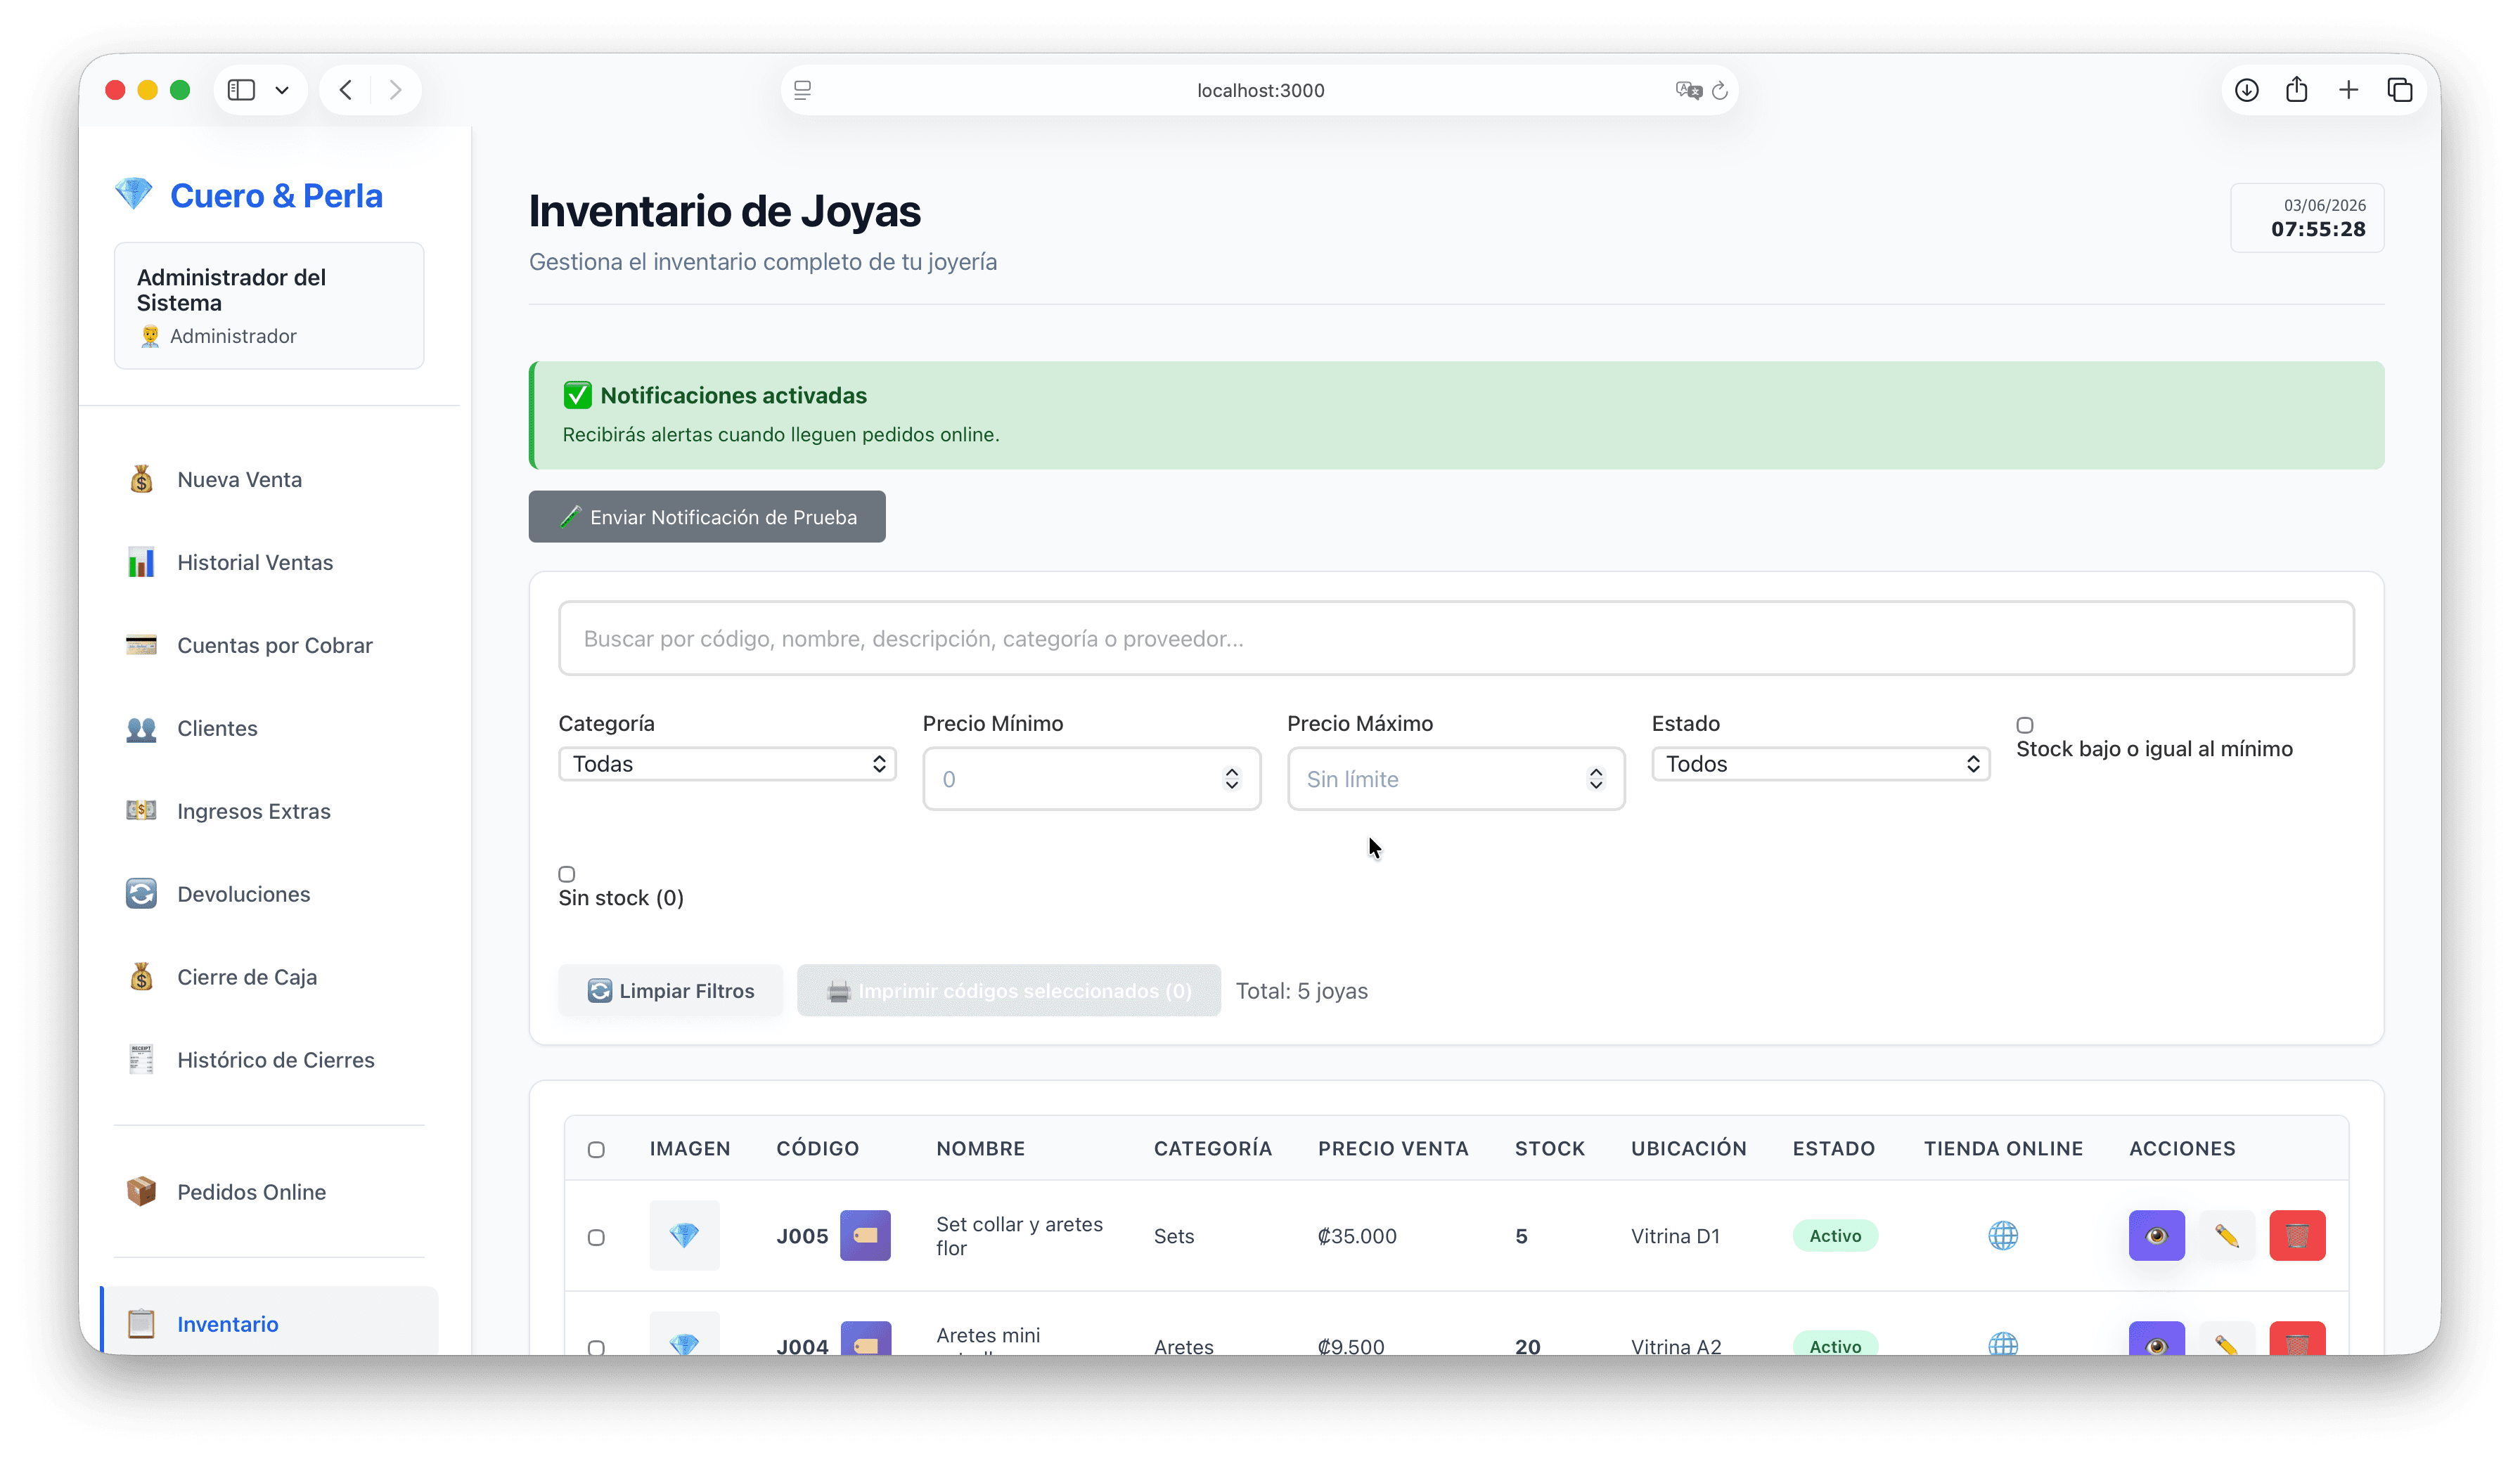The width and height of the screenshot is (2520, 1459).
Task: Focus the jewelry search field
Action: (1456, 639)
